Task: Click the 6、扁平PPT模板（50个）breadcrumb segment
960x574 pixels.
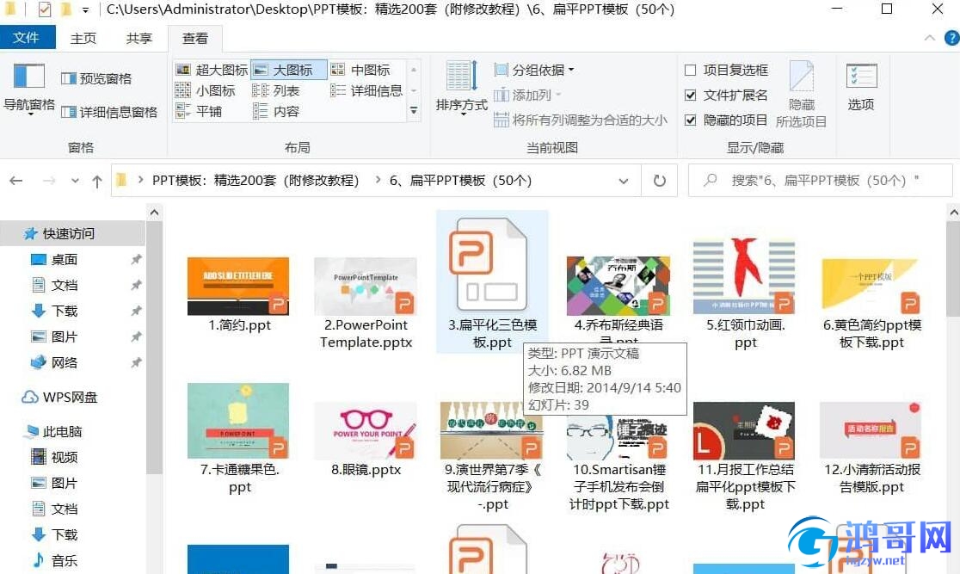Action: (x=460, y=181)
